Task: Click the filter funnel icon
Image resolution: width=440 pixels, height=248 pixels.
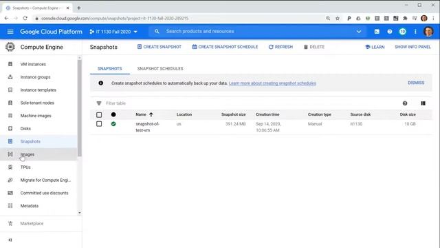Action: (x=99, y=103)
